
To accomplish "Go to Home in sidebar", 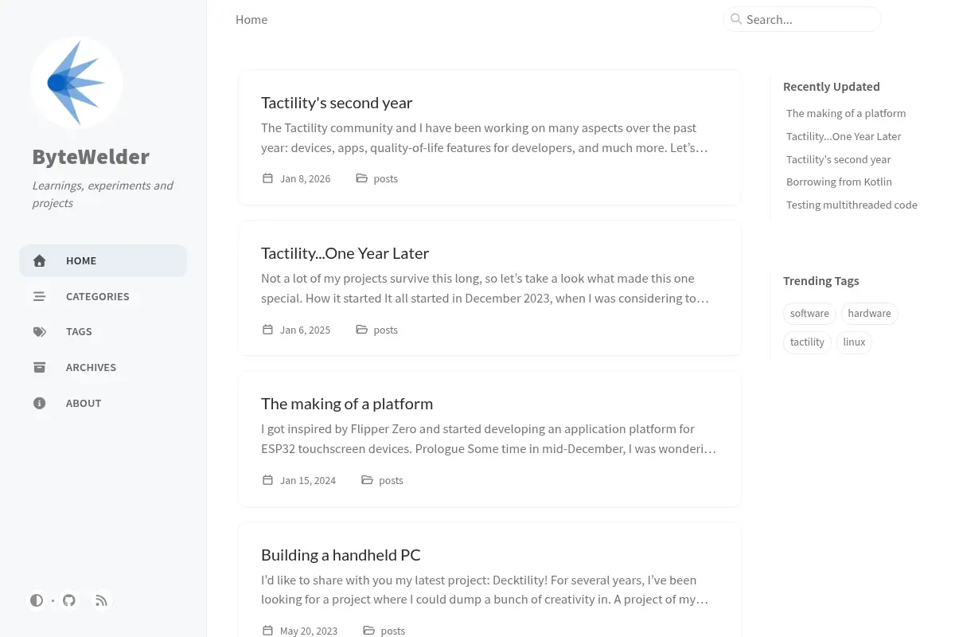I will tap(103, 260).
